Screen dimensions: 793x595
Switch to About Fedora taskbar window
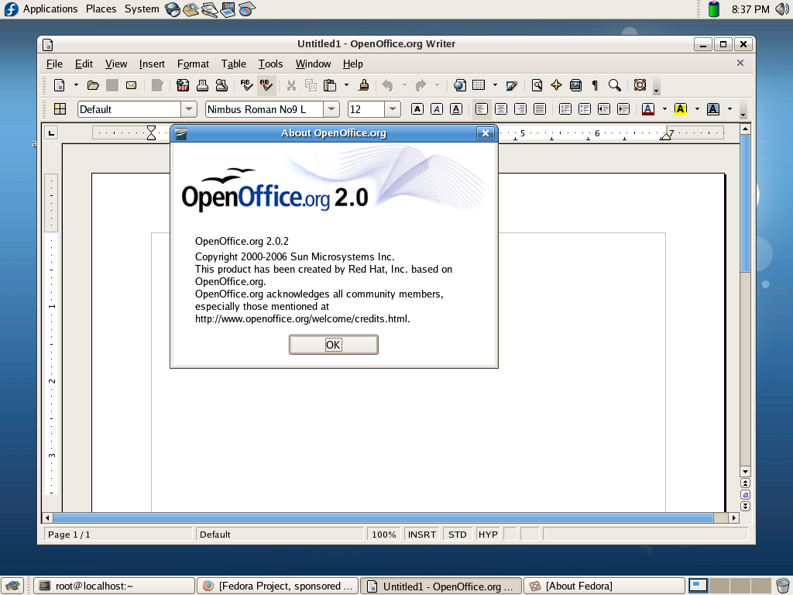tap(604, 586)
